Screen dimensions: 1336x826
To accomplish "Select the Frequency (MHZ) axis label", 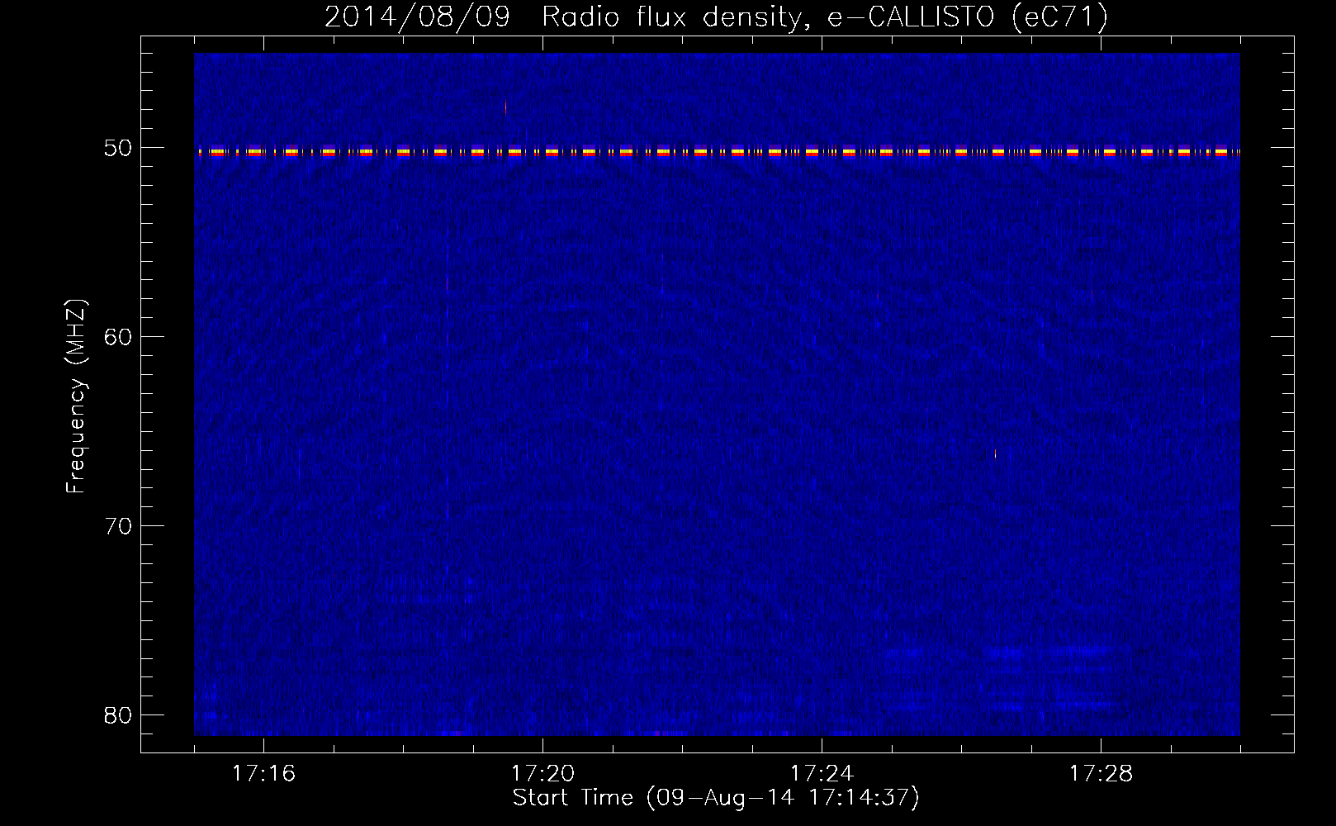I will pos(75,396).
